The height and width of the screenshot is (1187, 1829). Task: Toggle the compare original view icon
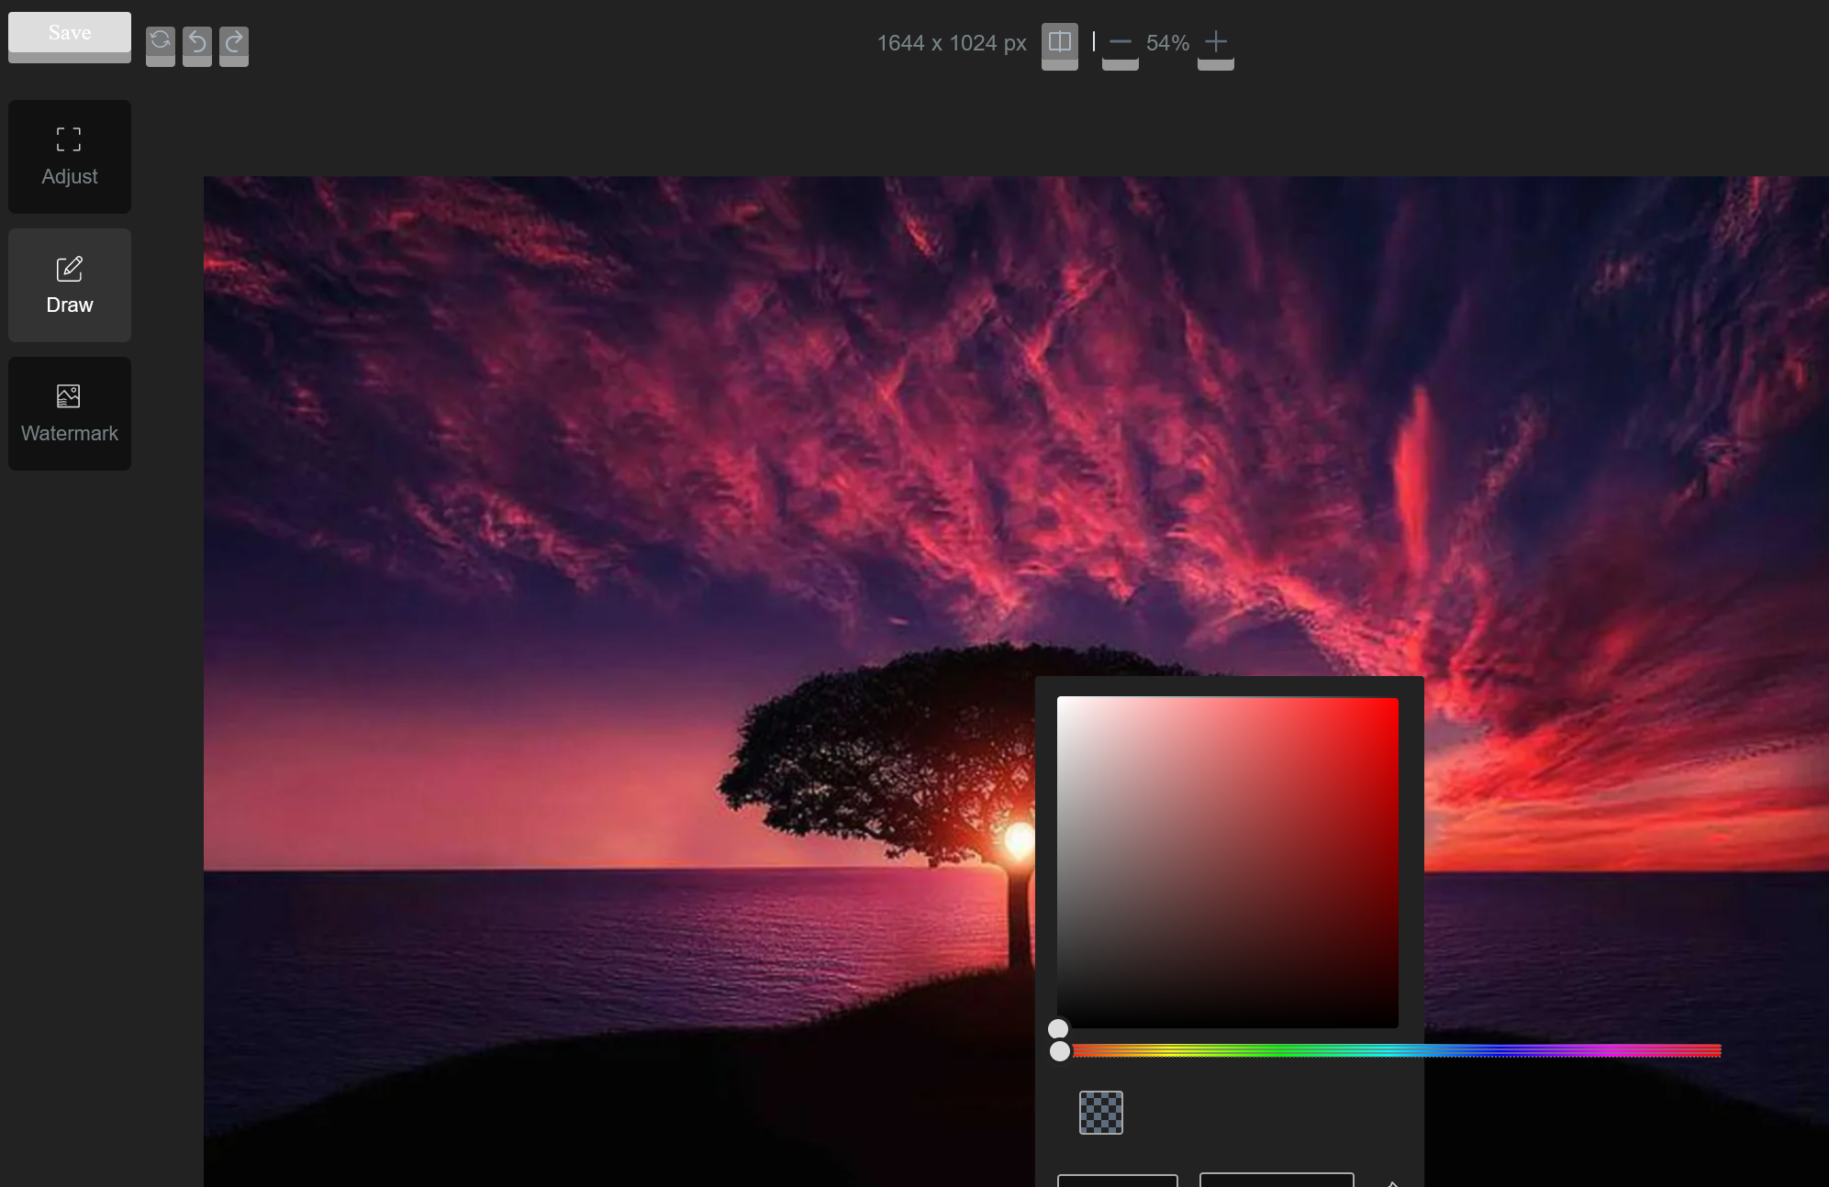(1059, 42)
